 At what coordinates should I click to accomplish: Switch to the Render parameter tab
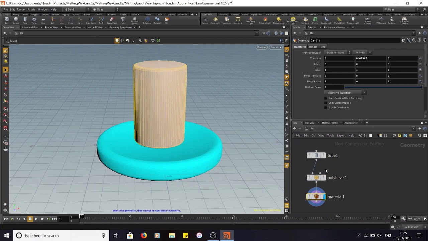[313, 47]
